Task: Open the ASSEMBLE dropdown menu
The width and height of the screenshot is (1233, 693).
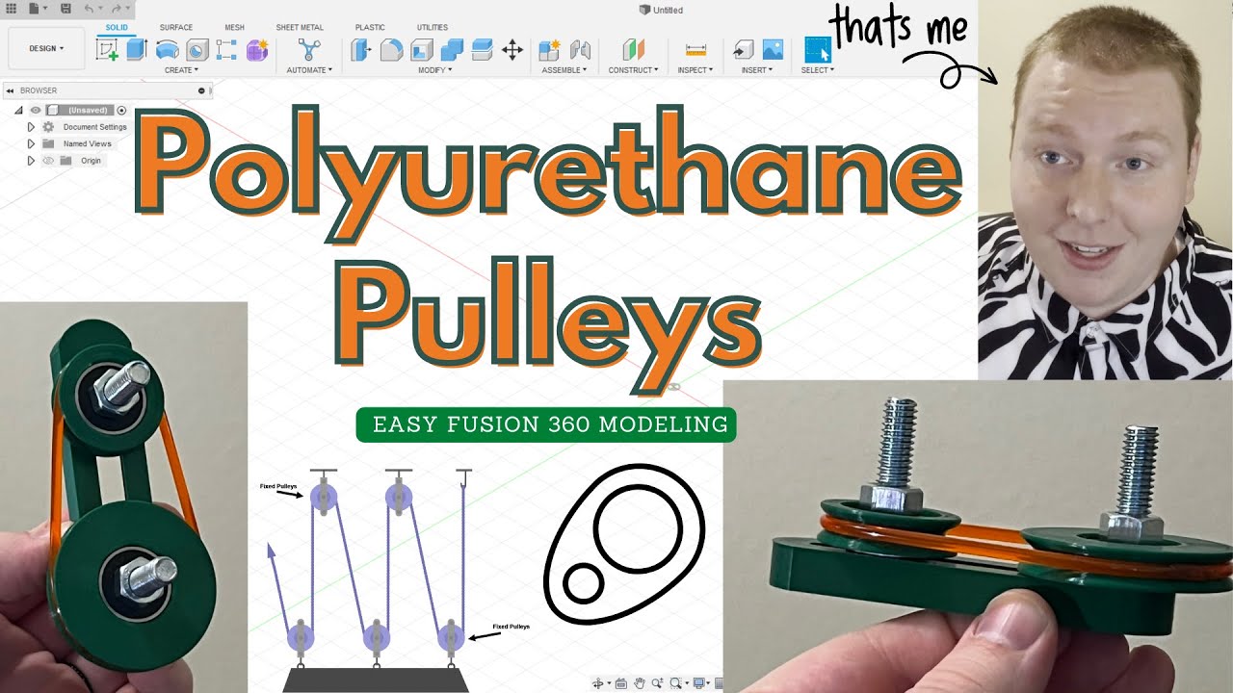Action: pyautogui.click(x=564, y=70)
